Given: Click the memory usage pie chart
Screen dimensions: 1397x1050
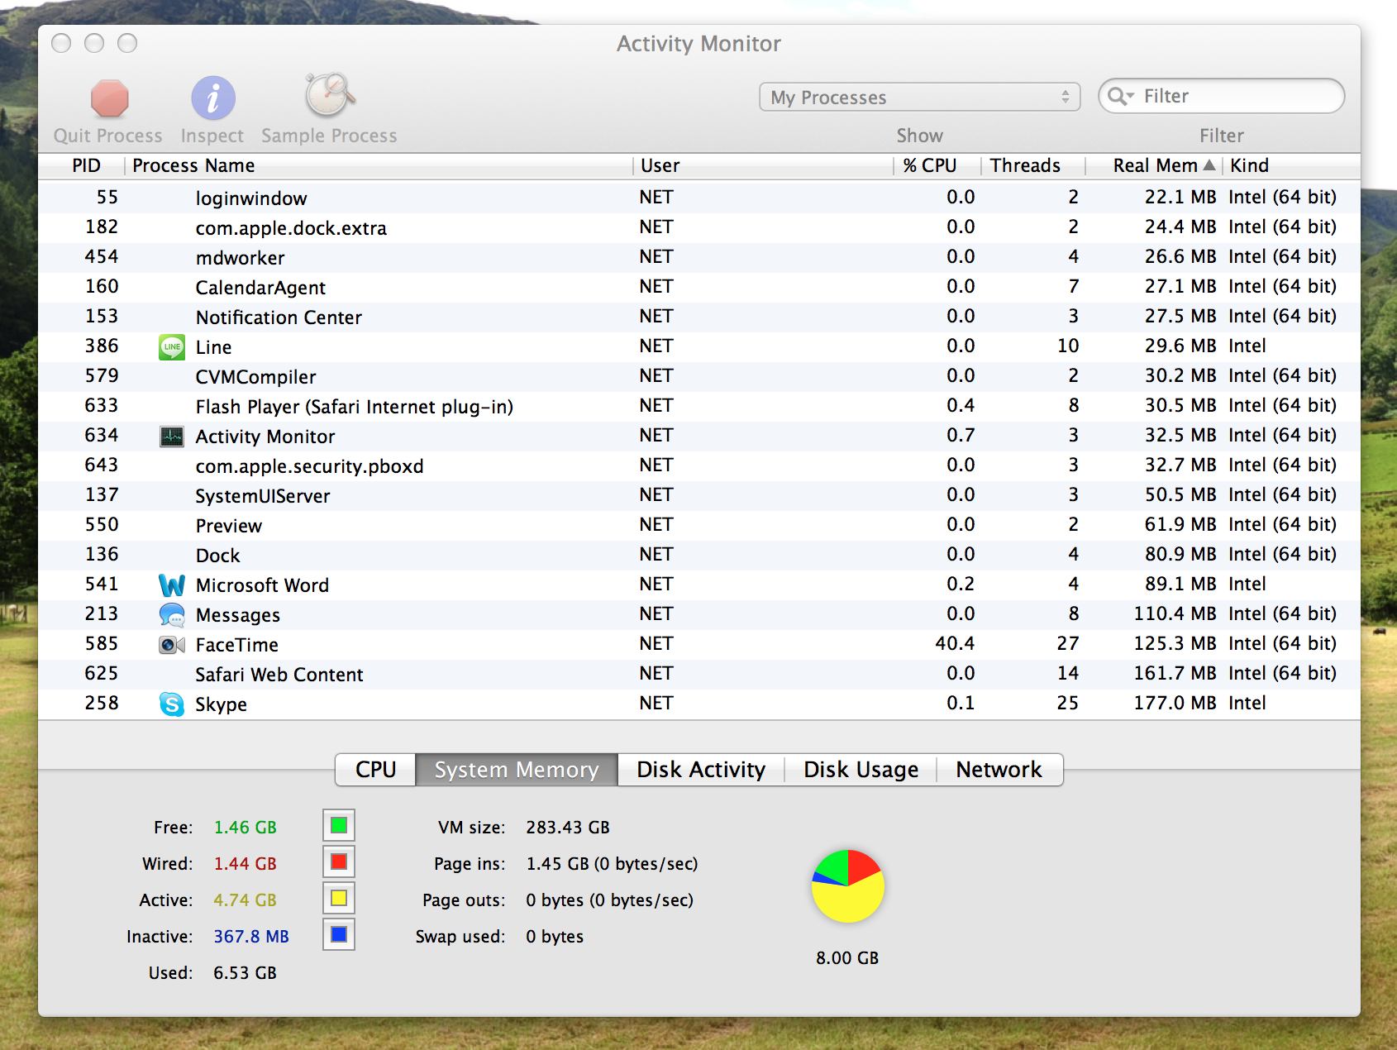Looking at the screenshot, I should tap(848, 886).
